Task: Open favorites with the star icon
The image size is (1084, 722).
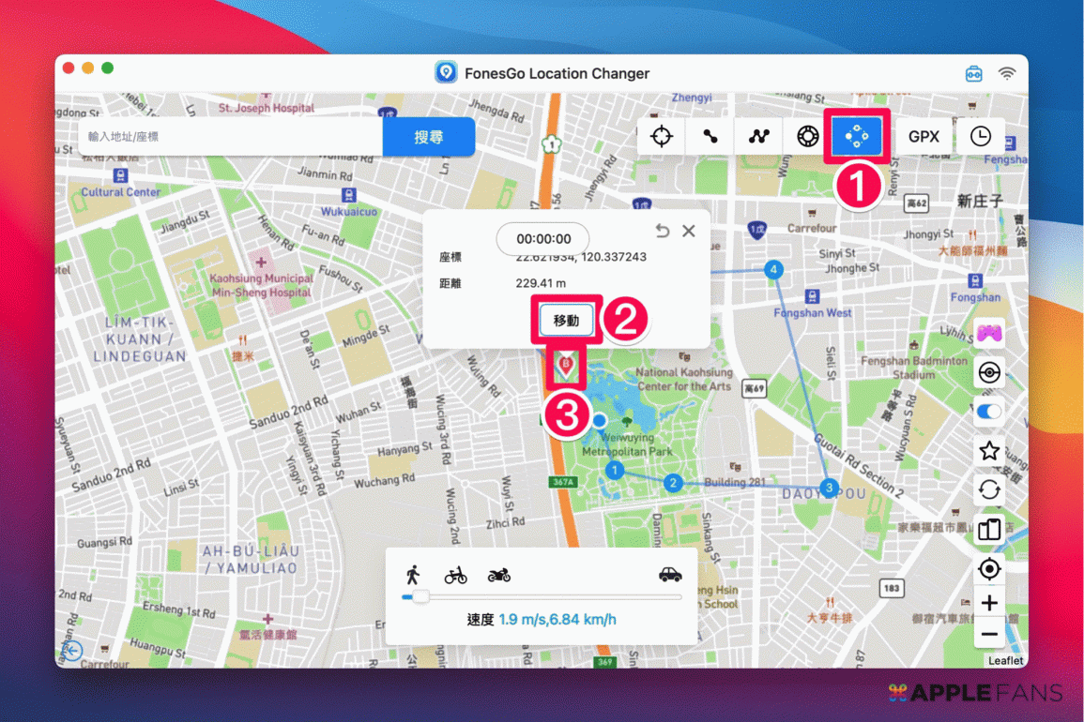Action: tap(989, 451)
